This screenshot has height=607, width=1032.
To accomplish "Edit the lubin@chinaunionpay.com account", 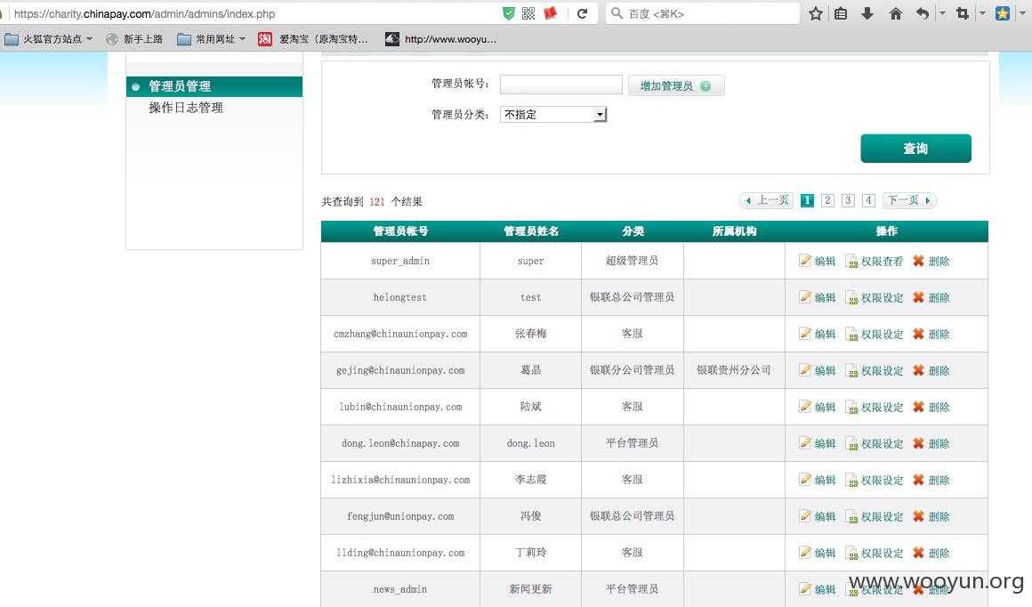I will coord(818,407).
